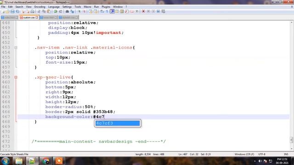Open the Window menu
The height and width of the screenshot is (165, 294).
(x=118, y=7)
